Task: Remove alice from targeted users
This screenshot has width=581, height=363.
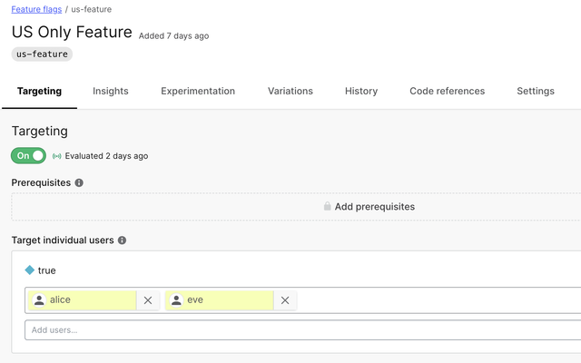Action: click(x=148, y=300)
